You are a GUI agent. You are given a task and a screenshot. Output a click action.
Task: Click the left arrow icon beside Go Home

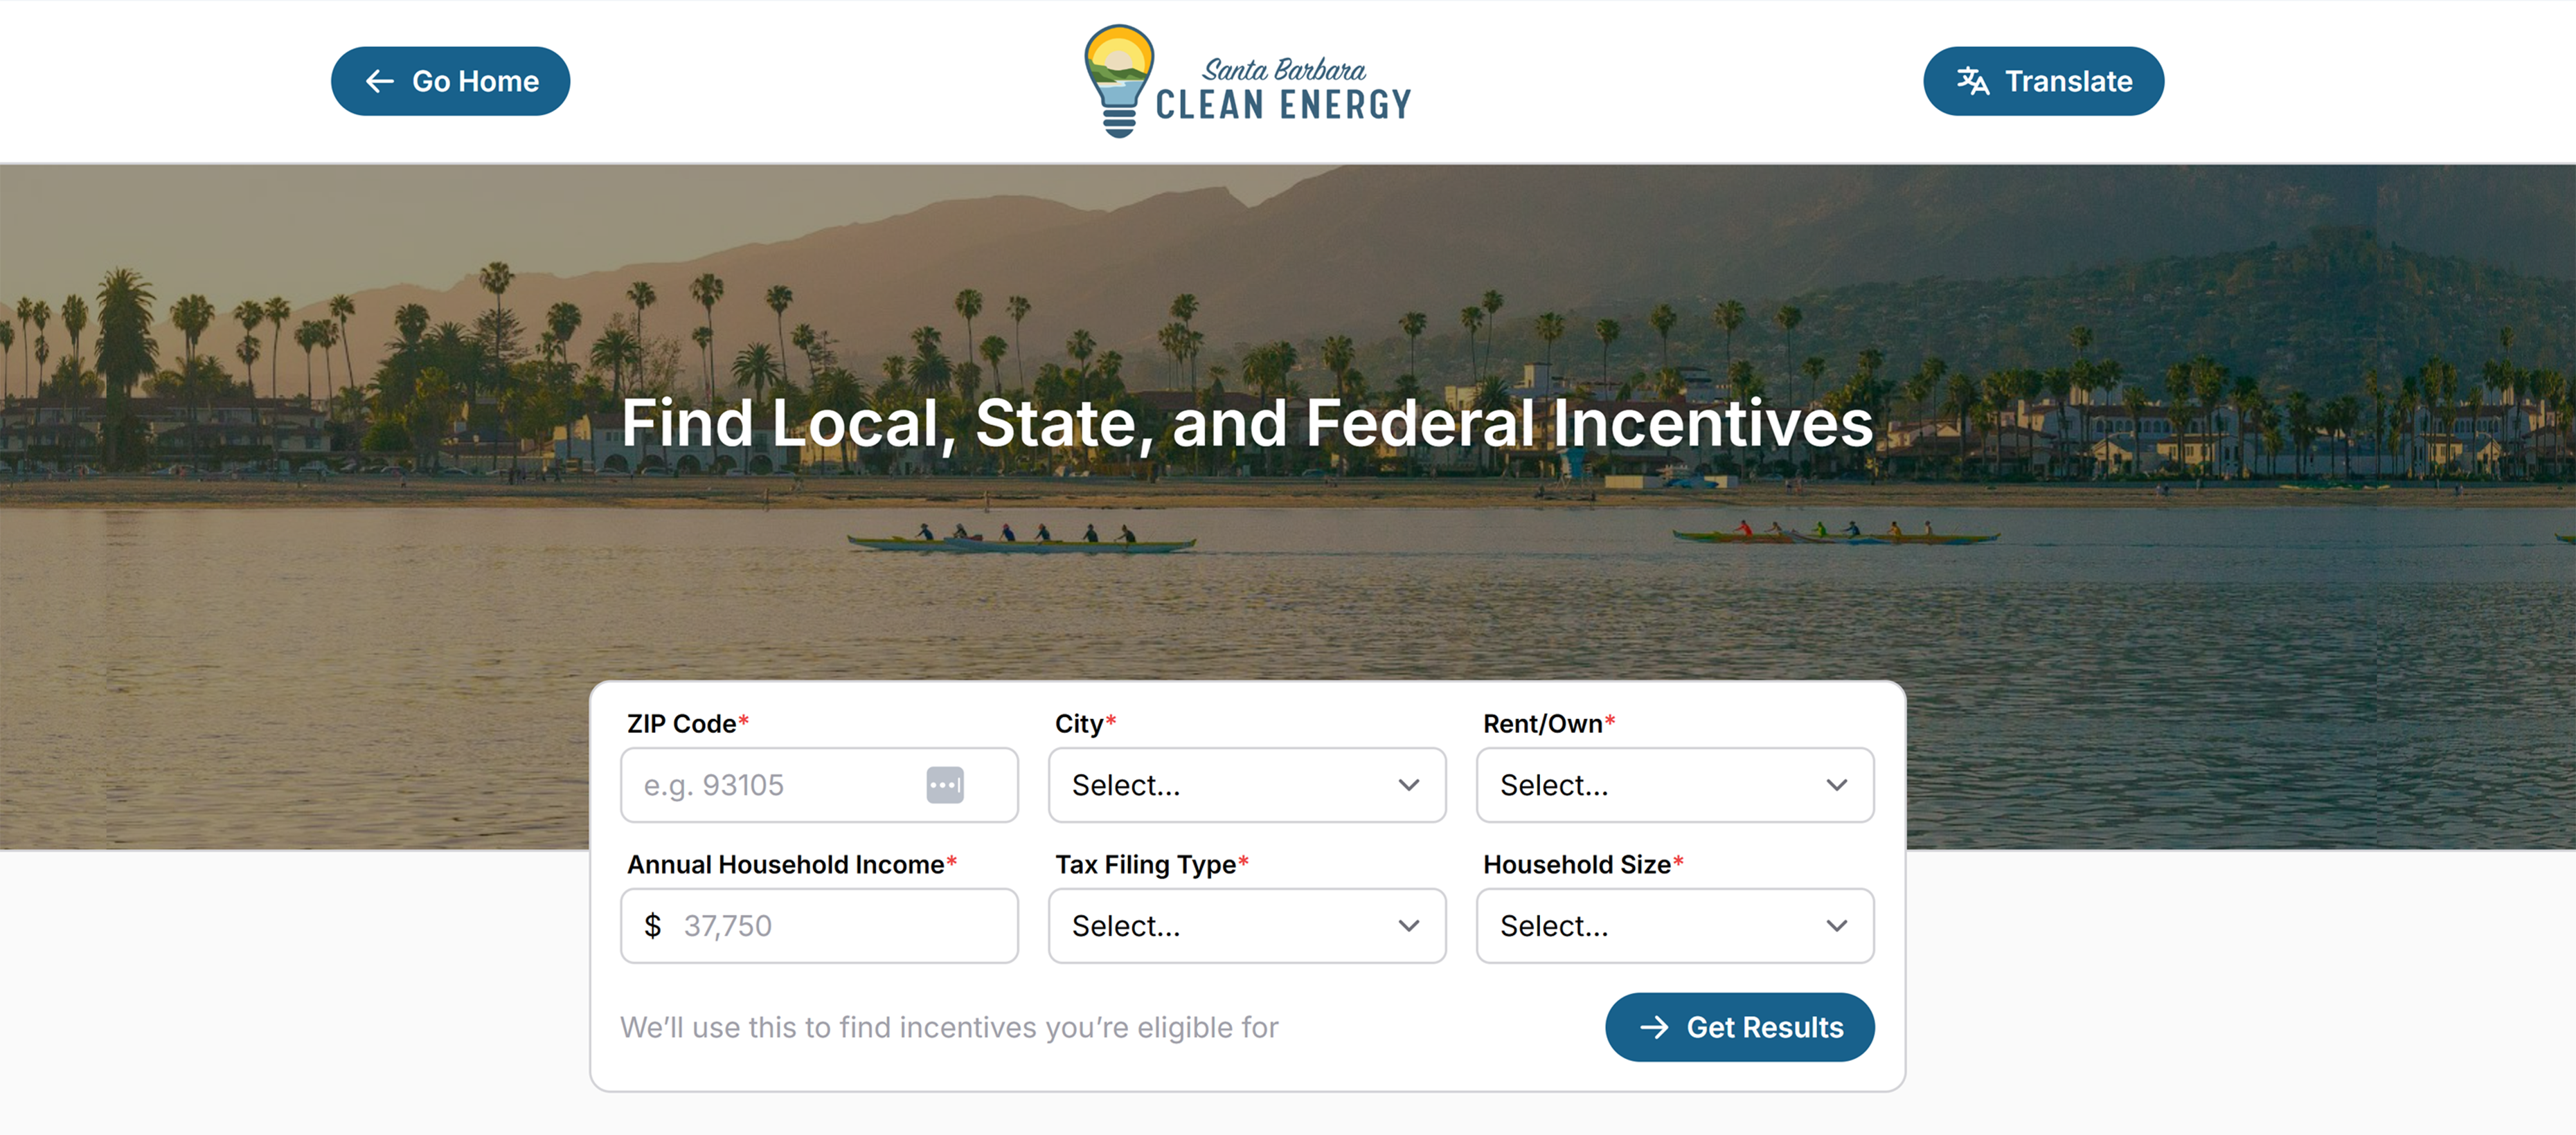coord(380,81)
